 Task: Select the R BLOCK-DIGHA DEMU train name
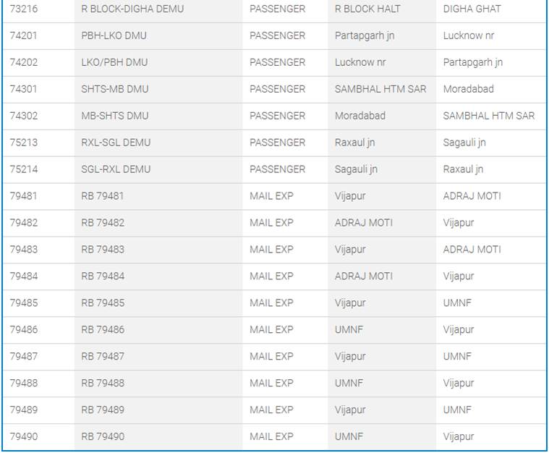click(x=132, y=9)
